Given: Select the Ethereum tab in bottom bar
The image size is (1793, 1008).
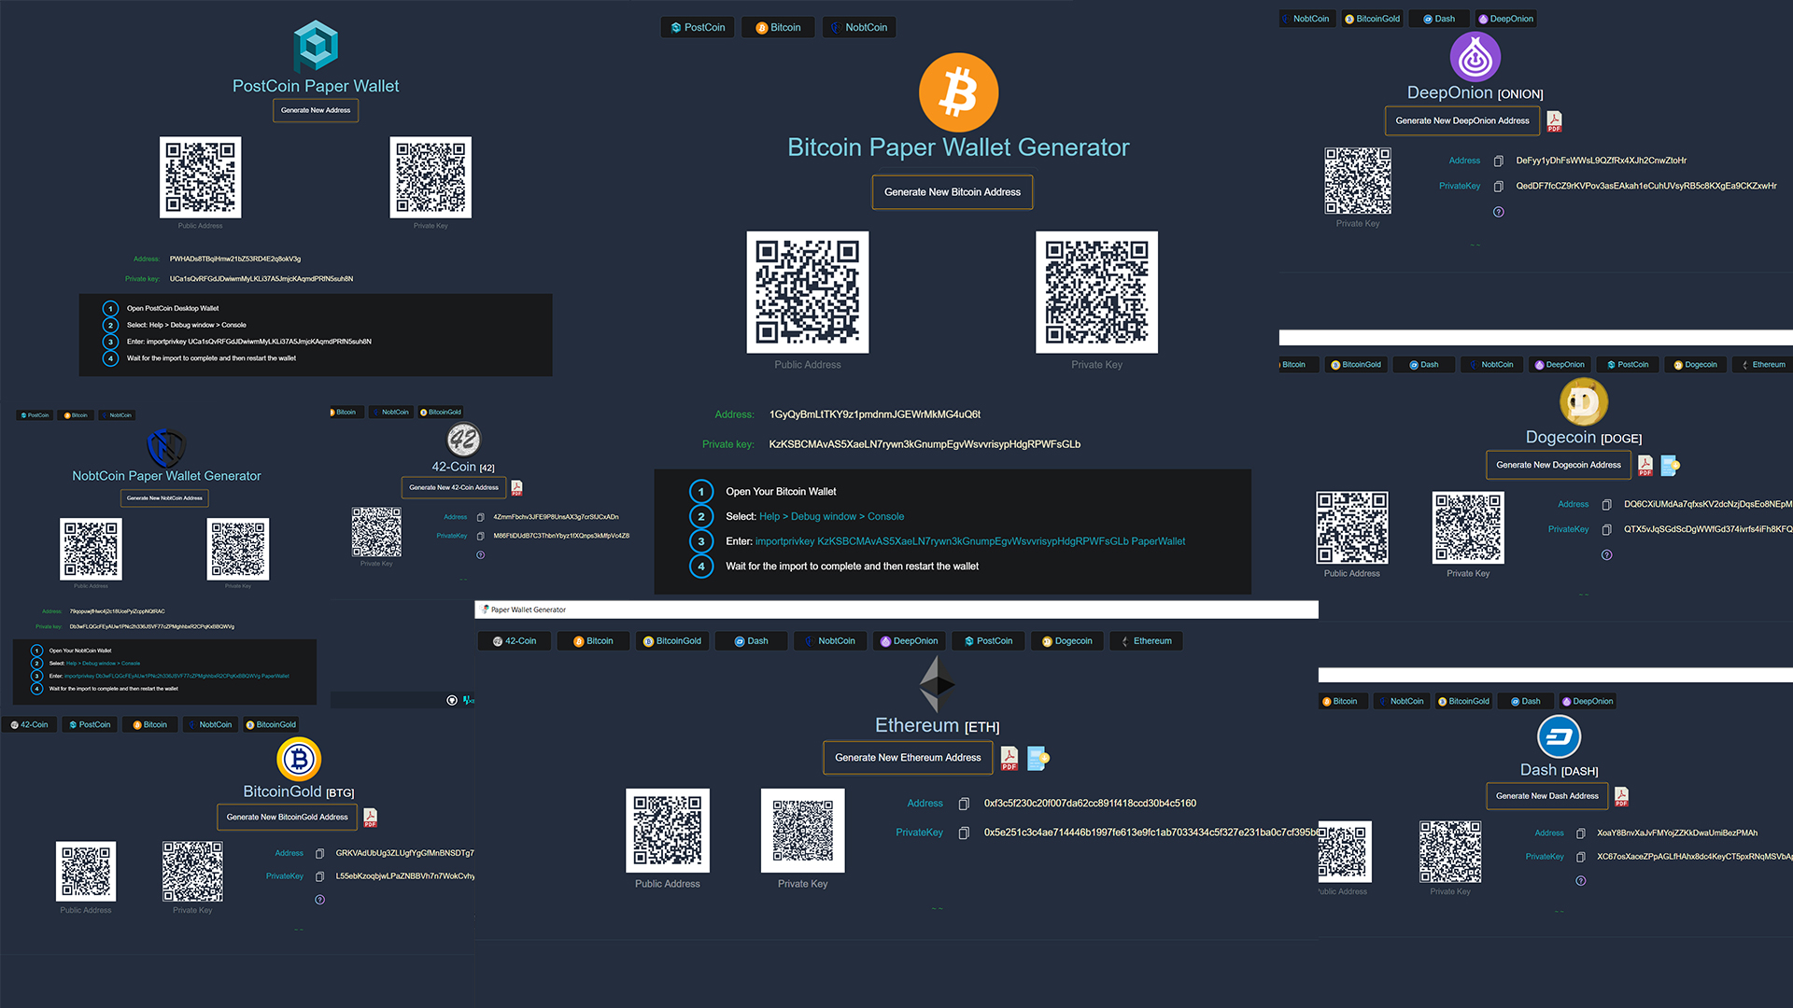Looking at the screenshot, I should [1151, 640].
